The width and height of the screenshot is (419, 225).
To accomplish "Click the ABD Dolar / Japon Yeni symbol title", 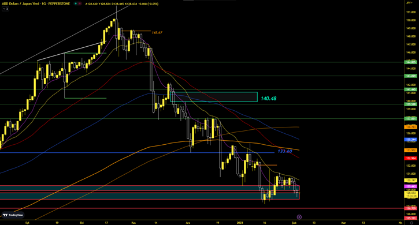I will [36, 3].
